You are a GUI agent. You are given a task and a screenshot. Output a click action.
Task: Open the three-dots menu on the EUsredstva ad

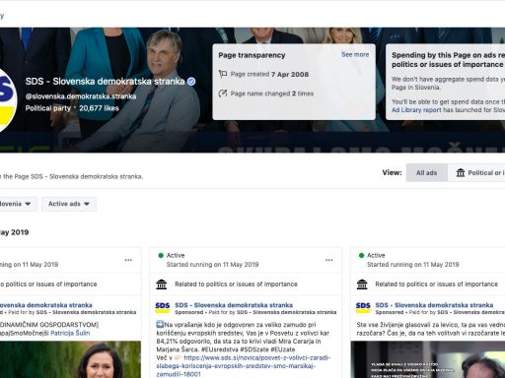329,260
